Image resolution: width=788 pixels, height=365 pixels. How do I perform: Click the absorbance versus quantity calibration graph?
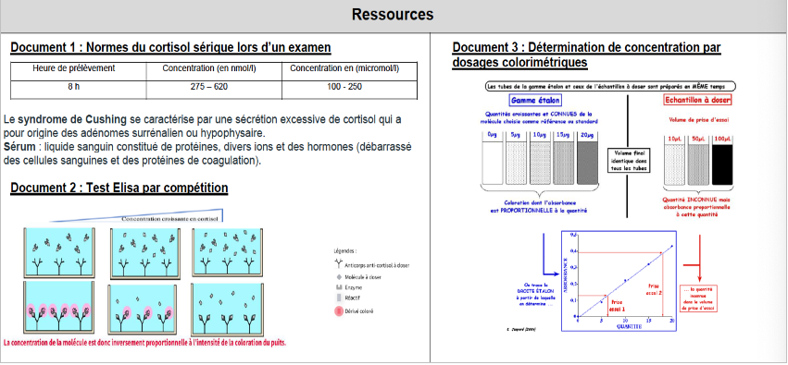coord(619,280)
